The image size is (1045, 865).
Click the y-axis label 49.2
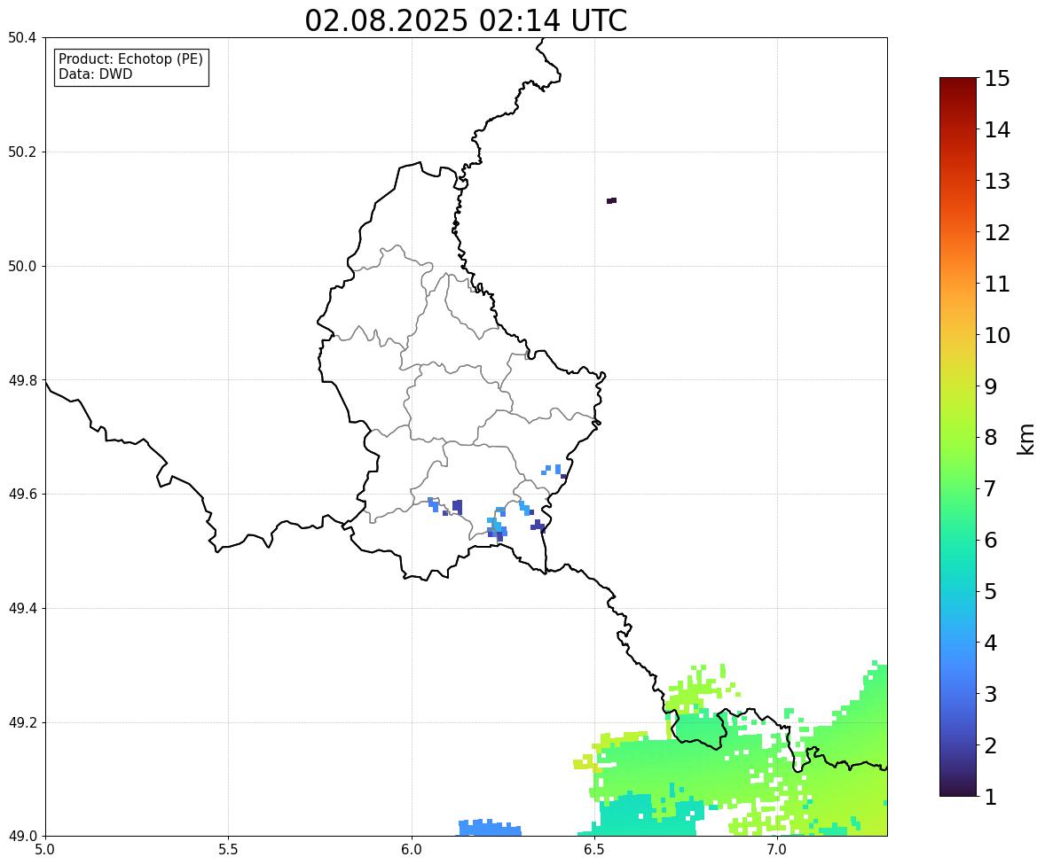pos(22,722)
